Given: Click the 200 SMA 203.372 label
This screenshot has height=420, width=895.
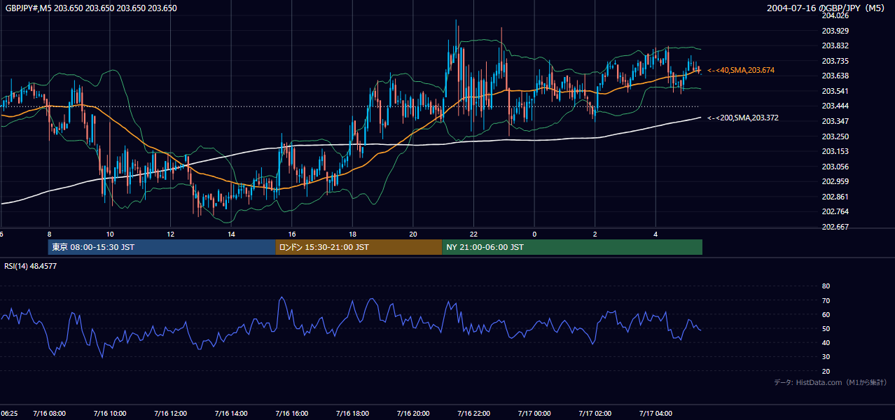Looking at the screenshot, I should (743, 118).
